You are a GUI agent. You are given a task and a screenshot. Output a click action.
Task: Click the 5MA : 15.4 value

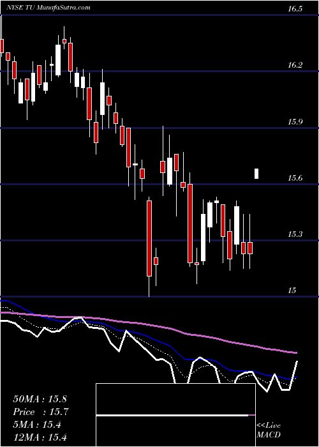37,425
